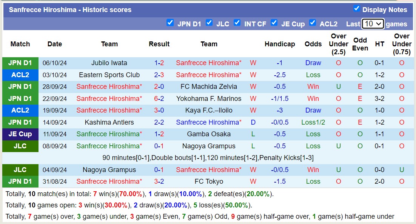This screenshot has height=224, width=416.
Task: Uncheck the JPN D1 filter checkbox
Action: tap(170, 23)
